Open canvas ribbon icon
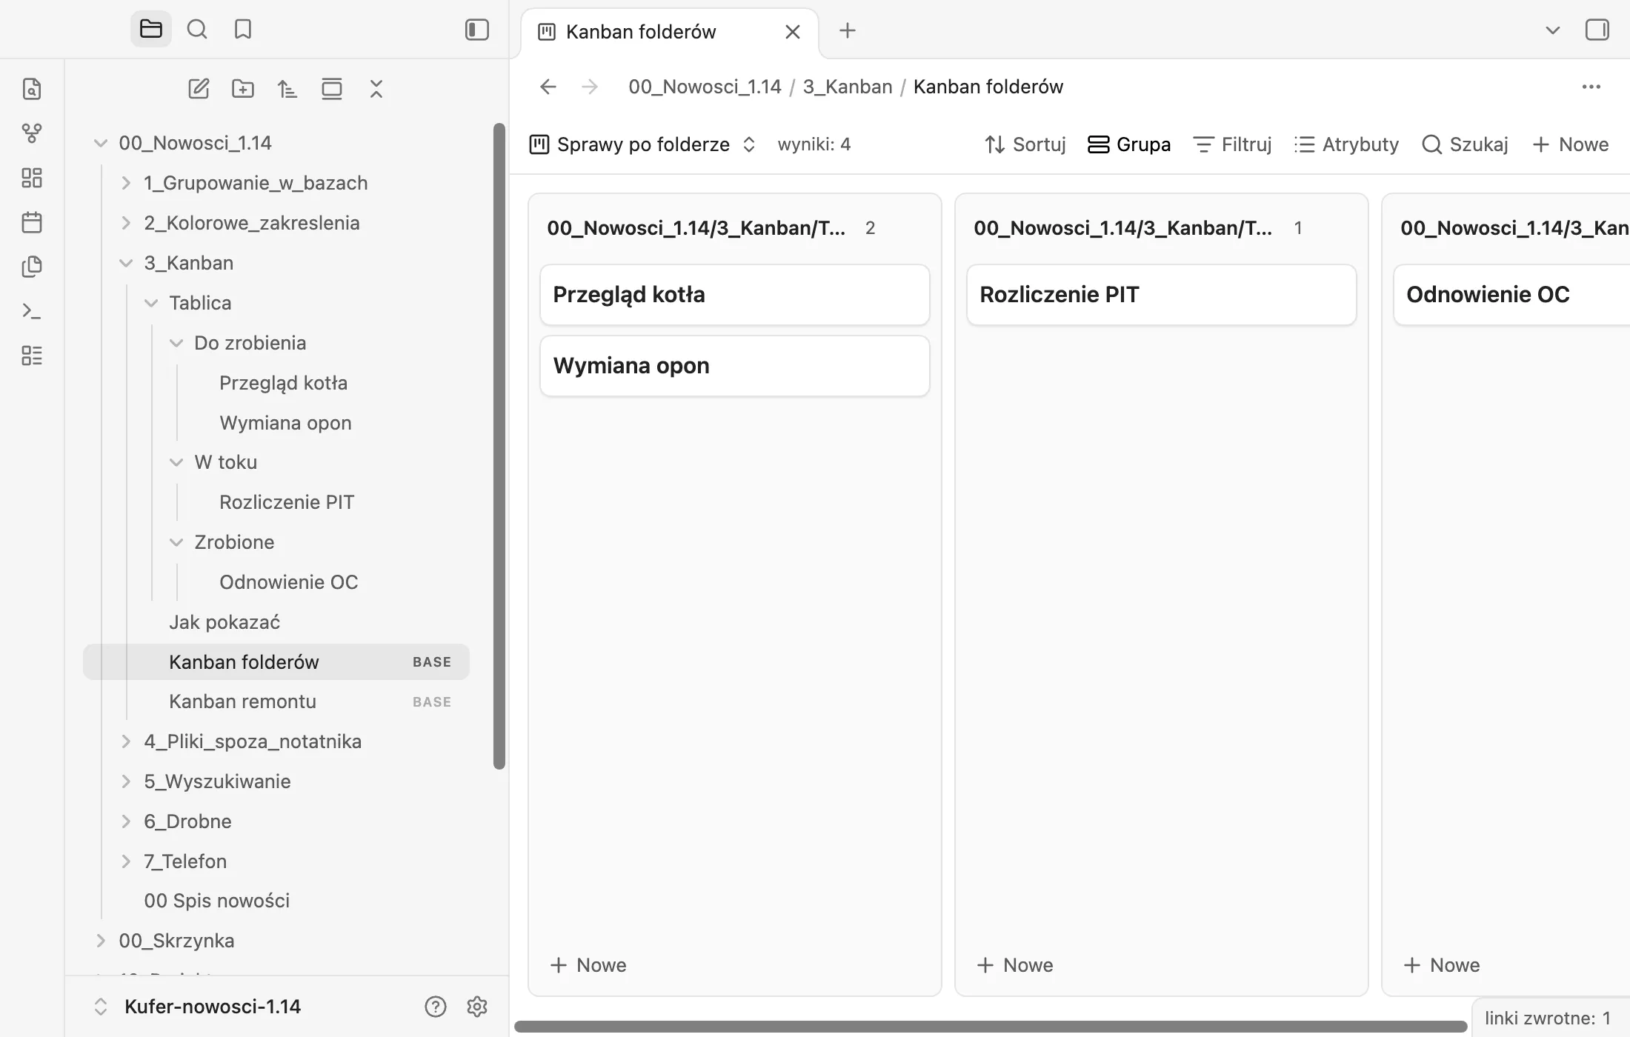Image resolution: width=1630 pixels, height=1037 pixels. [32, 178]
